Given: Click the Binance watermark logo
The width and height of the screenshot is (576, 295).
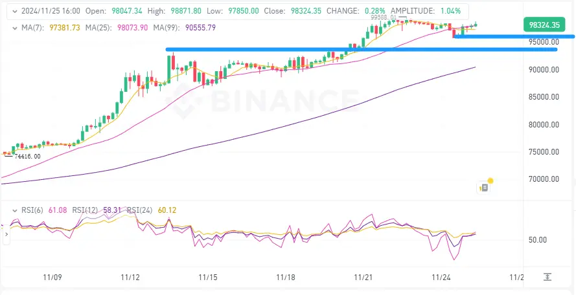Looking at the screenshot, I should (x=262, y=100).
